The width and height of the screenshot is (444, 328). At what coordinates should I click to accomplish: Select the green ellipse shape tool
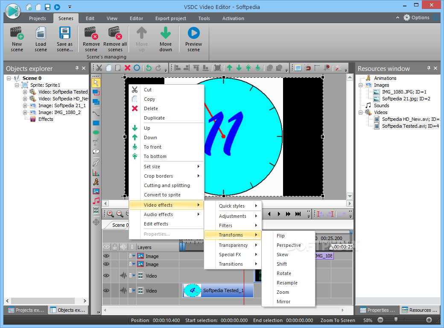click(x=96, y=132)
